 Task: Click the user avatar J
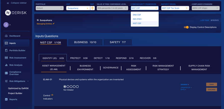point(6,25)
